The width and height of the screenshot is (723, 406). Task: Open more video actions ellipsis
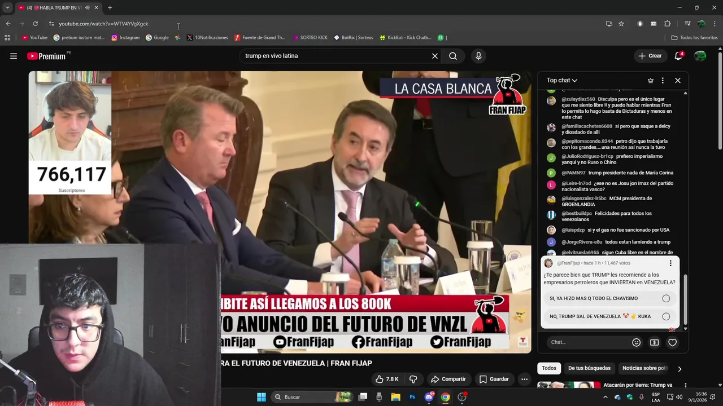coord(524,379)
